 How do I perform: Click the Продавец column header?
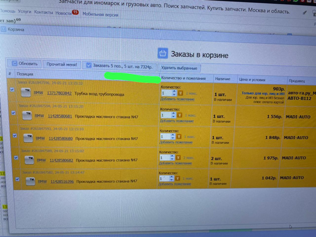(297, 81)
